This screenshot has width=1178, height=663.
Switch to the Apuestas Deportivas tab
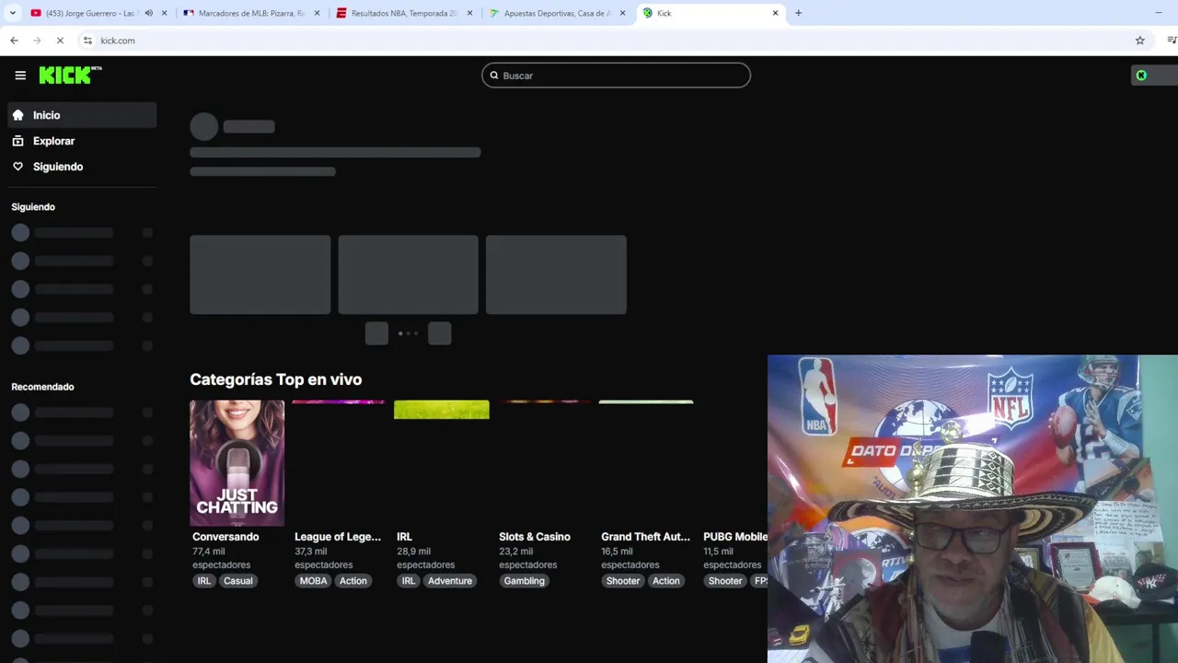(x=557, y=13)
